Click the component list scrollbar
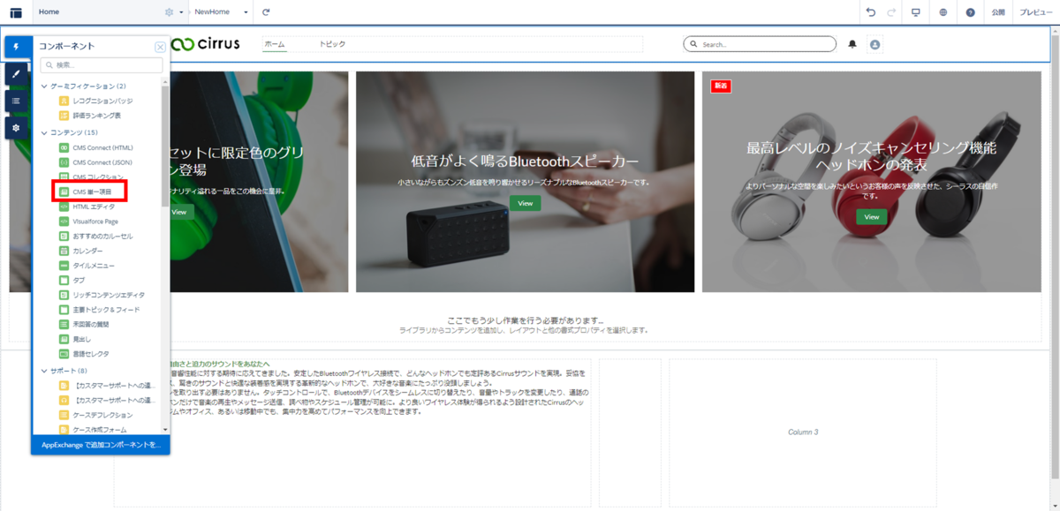 point(165,146)
